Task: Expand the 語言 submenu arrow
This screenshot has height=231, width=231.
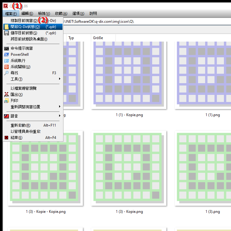Action: click(60, 116)
